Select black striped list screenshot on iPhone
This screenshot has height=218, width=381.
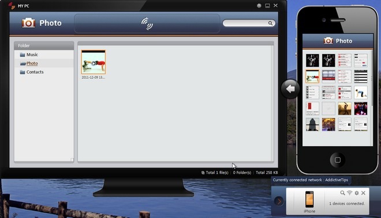[361, 77]
